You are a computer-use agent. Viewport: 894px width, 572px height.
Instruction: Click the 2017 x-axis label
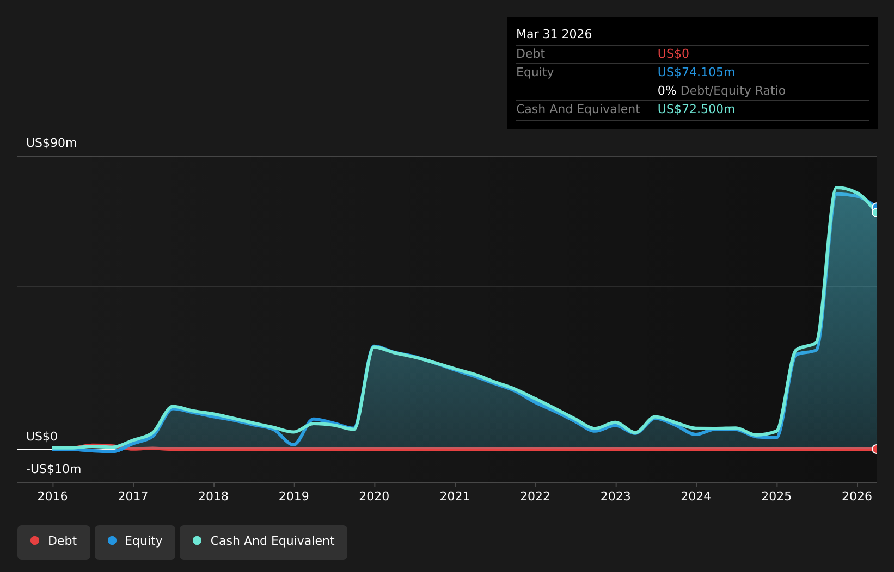pos(133,496)
